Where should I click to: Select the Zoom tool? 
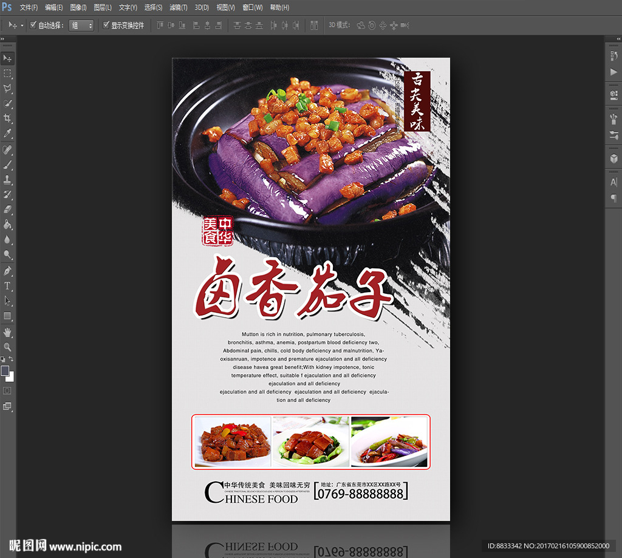7,347
